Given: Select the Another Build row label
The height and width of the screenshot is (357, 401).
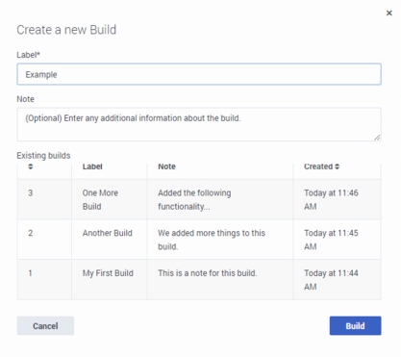Looking at the screenshot, I should coord(108,233).
